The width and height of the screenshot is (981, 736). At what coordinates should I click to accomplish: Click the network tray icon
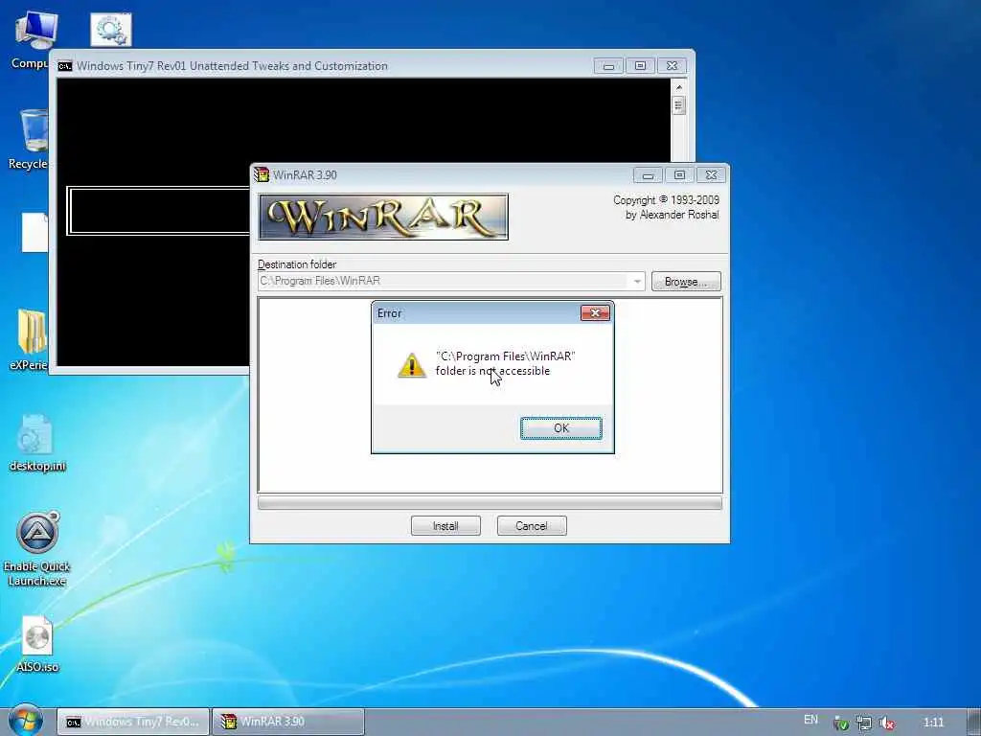(864, 723)
